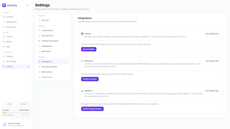Screen dimensions: 230x129
Task: Click the Integrations heading text
Action: point(85,18)
